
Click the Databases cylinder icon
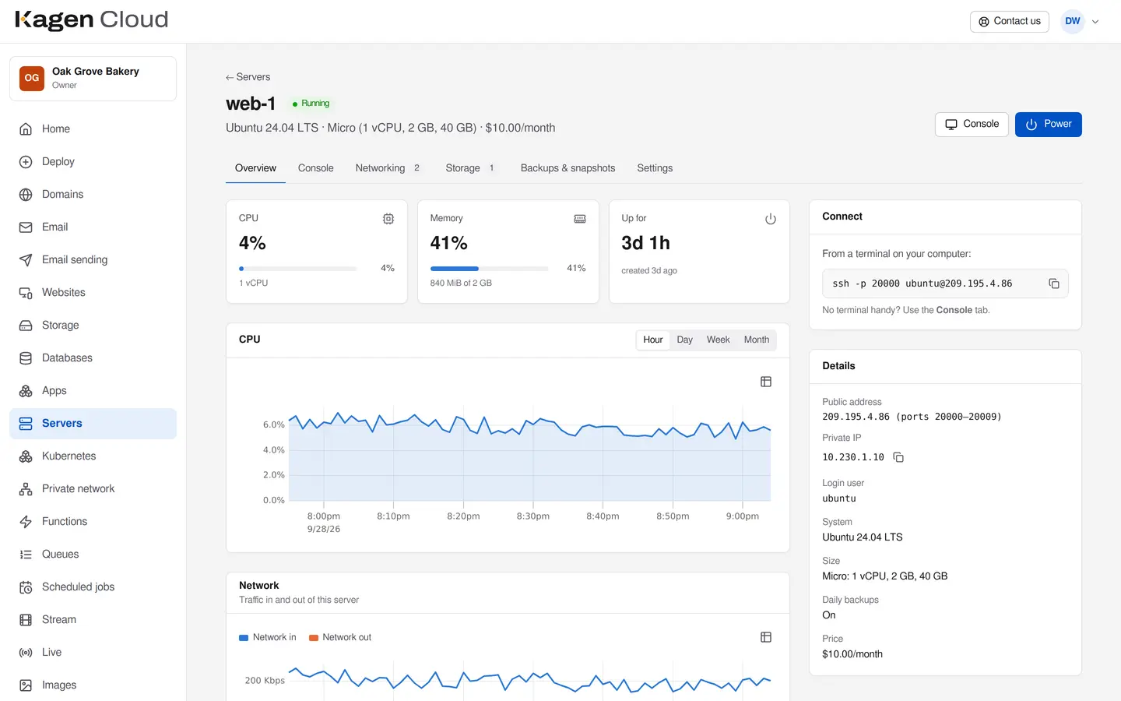pos(26,358)
